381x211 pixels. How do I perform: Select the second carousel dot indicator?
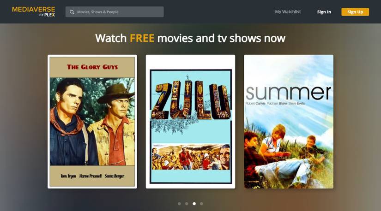pyautogui.click(x=187, y=204)
